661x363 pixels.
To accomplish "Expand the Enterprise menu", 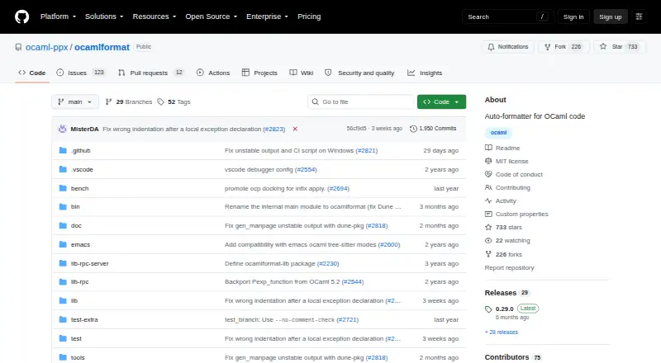I will 267,16.
